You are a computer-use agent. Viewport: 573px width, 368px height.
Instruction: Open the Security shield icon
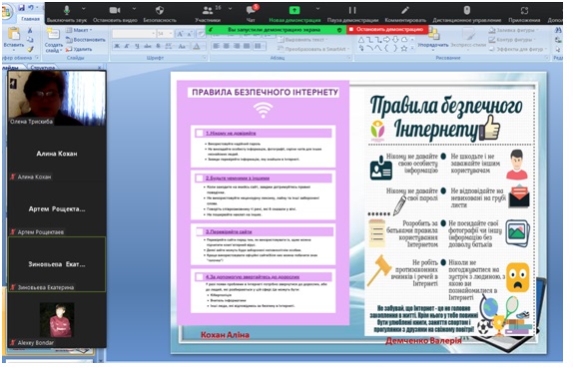(x=160, y=10)
